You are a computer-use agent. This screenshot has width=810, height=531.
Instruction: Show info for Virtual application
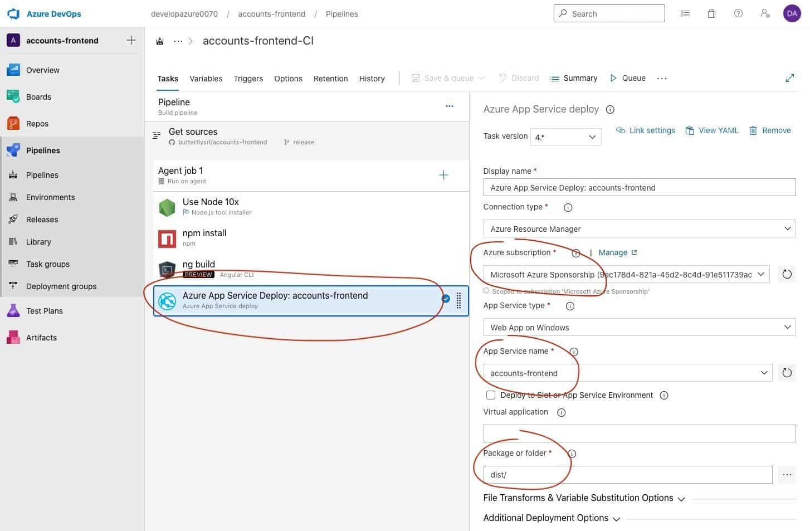561,412
